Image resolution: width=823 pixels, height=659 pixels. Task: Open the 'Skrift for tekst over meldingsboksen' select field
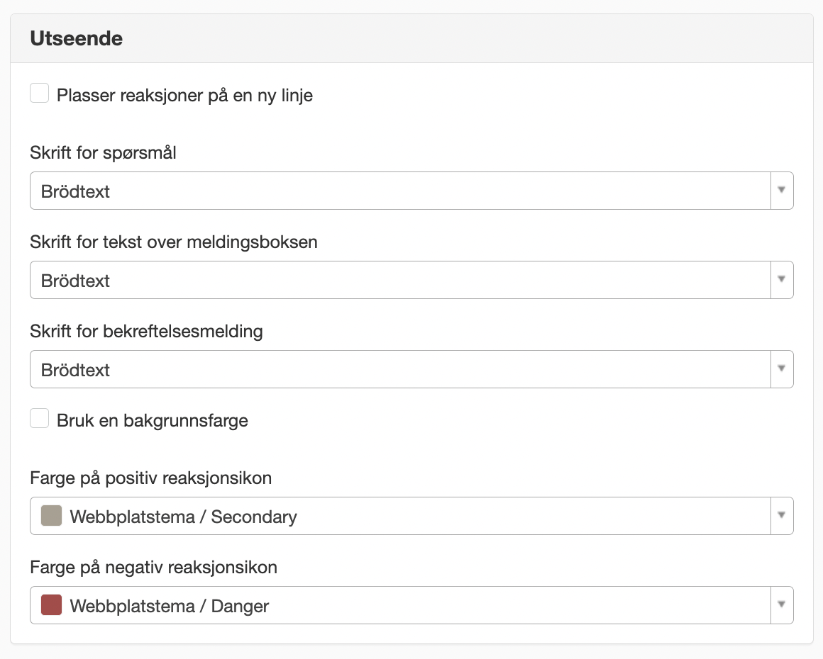click(x=411, y=280)
